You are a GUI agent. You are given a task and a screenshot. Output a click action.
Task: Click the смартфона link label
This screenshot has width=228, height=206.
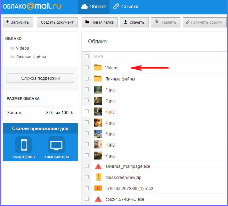[x=24, y=157]
